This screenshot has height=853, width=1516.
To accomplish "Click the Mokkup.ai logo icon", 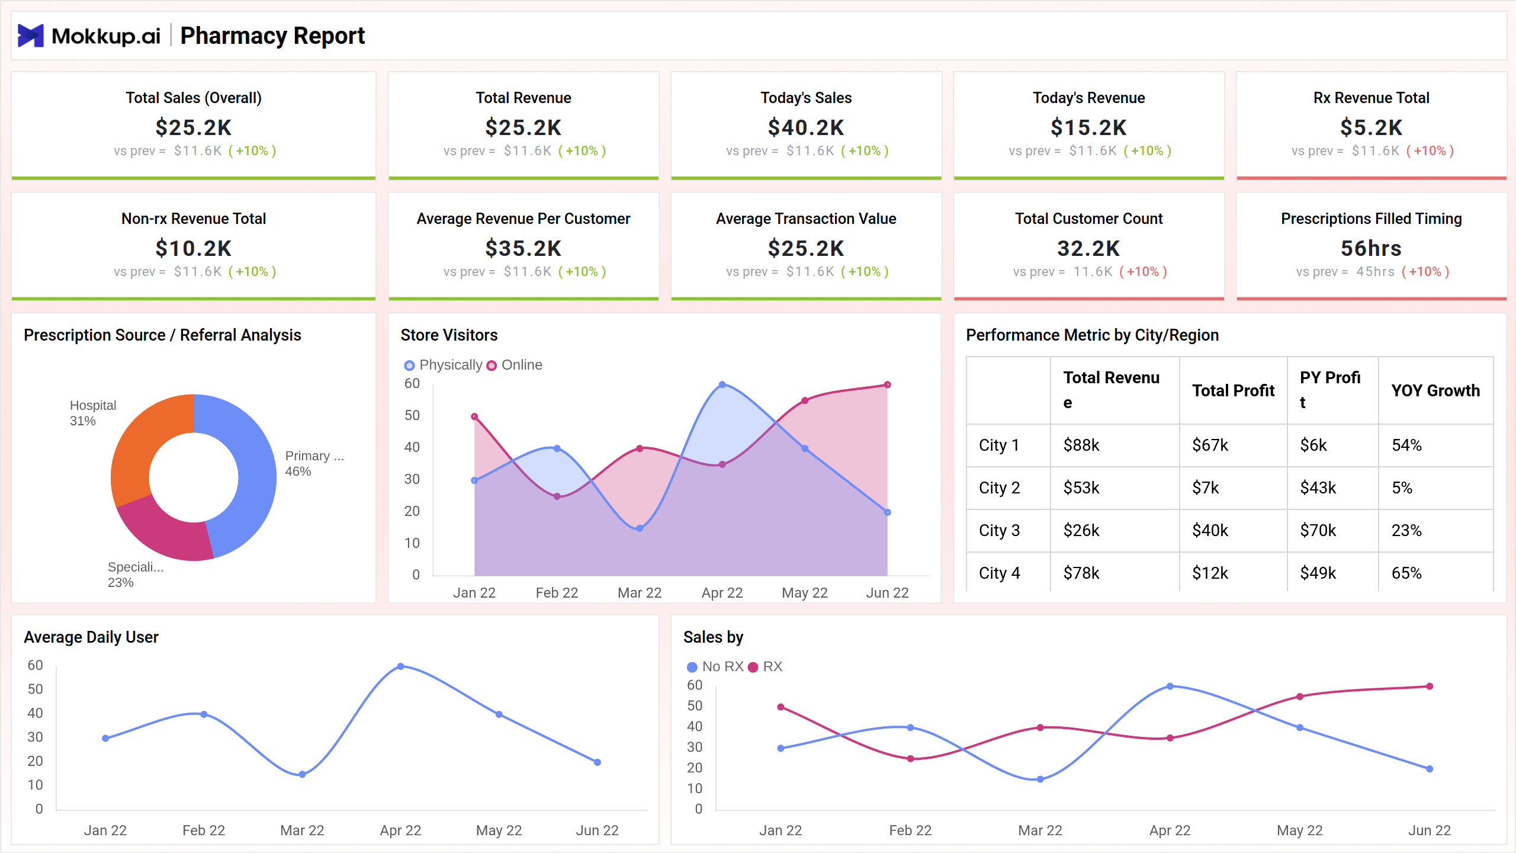I will [x=31, y=36].
